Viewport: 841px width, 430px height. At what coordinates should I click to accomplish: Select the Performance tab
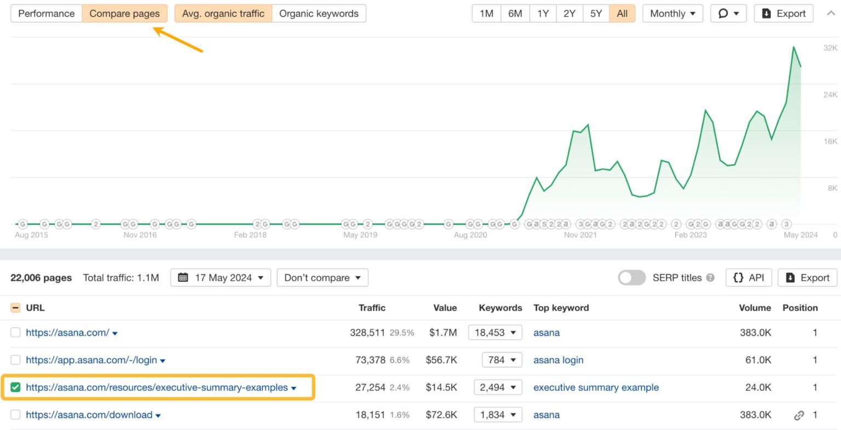click(x=46, y=13)
